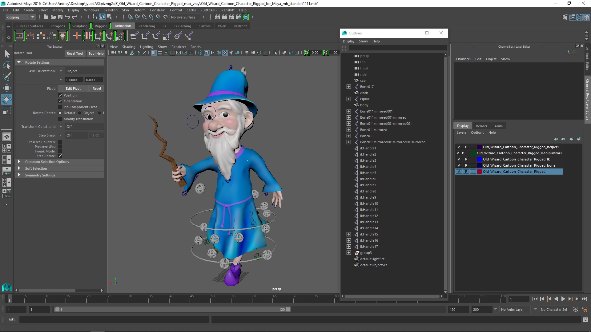Play the animation backwards
The width and height of the screenshot is (591, 332).
click(x=556, y=299)
